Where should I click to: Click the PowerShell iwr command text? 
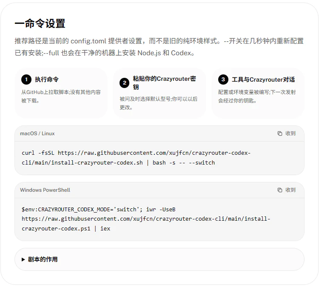click(x=146, y=219)
